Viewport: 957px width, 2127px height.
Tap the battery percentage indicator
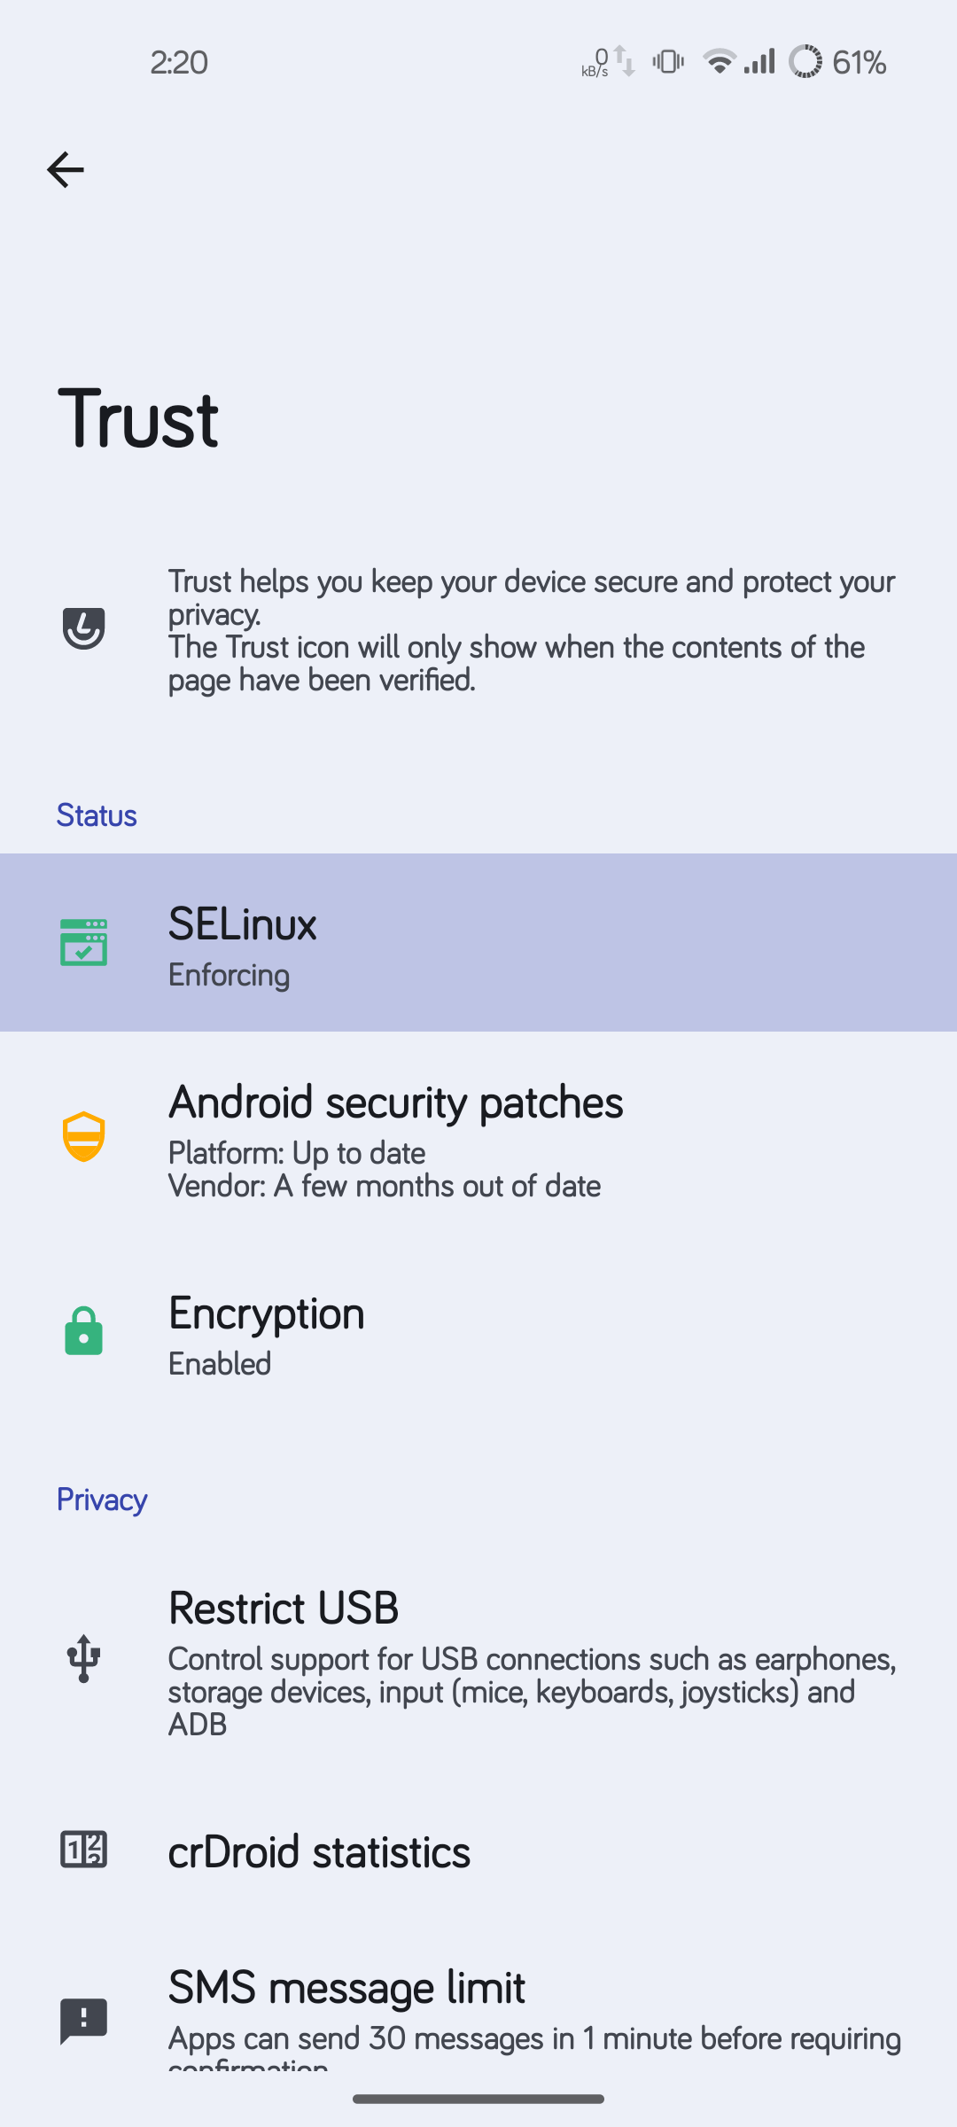pos(859,62)
